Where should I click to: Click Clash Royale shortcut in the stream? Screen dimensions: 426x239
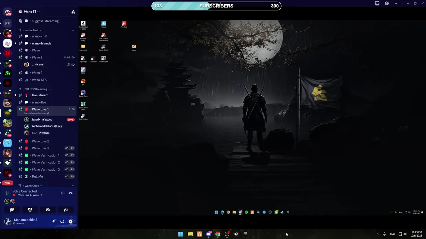pos(104,59)
